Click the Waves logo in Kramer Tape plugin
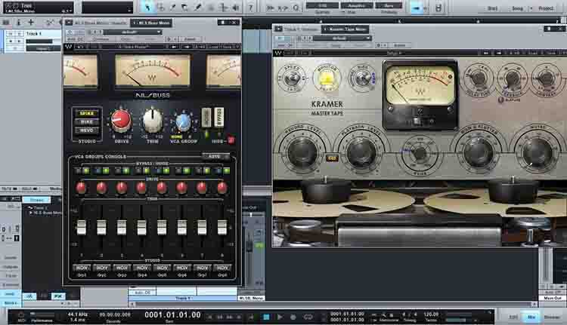 [x=277, y=53]
